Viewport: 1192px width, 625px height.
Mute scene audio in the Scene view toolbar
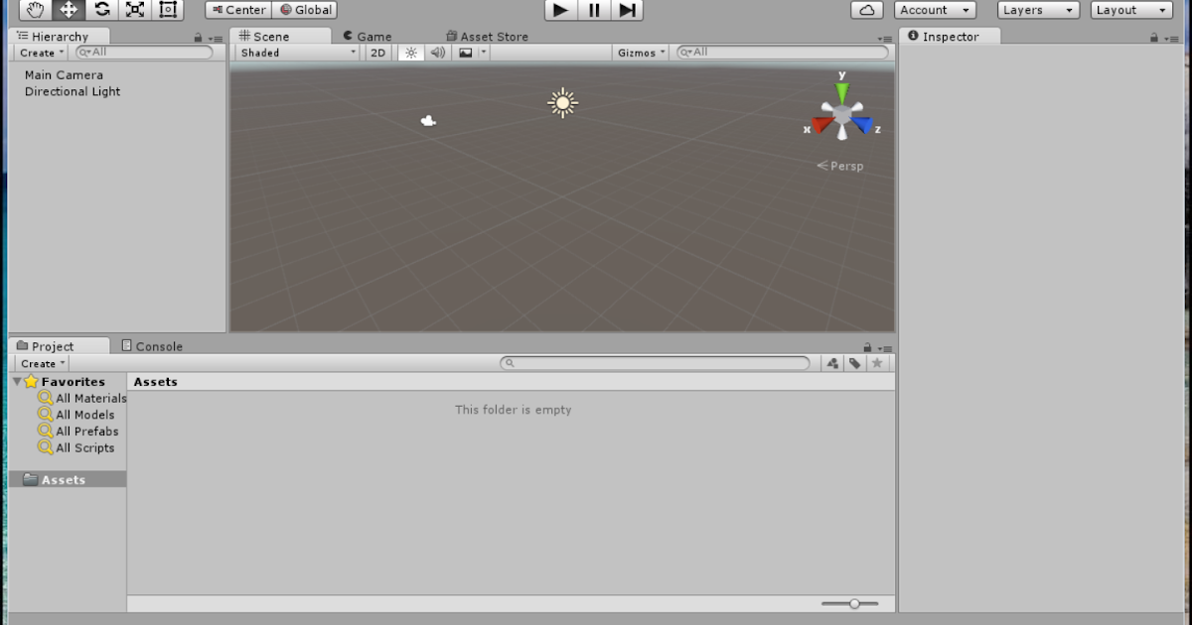click(x=436, y=53)
